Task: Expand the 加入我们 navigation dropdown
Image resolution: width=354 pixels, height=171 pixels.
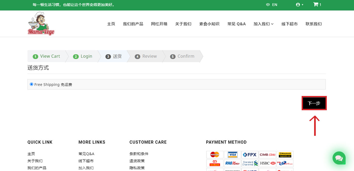Action: [x=263, y=24]
